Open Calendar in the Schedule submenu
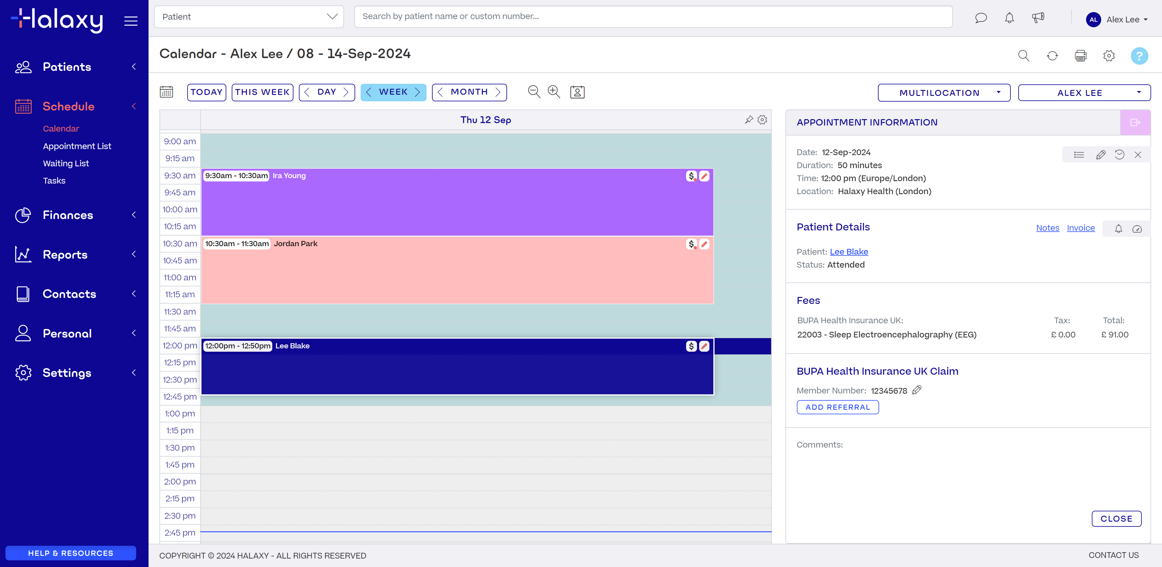Viewport: 1162px width, 567px height. [x=61, y=129]
